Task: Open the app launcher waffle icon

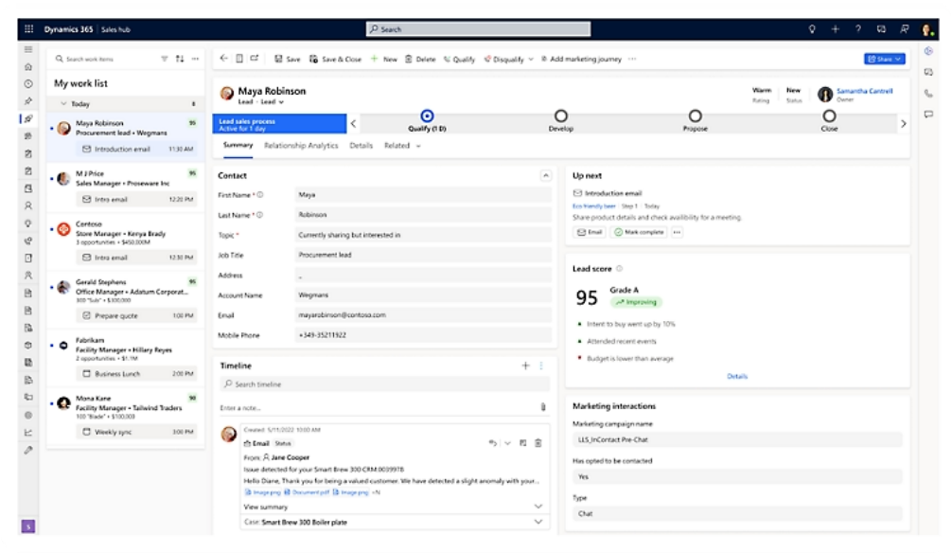Action: point(28,28)
